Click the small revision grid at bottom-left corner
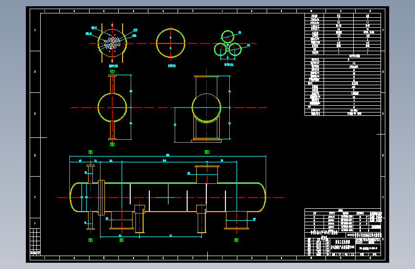This screenshot has height=269, width=415. click(35, 242)
